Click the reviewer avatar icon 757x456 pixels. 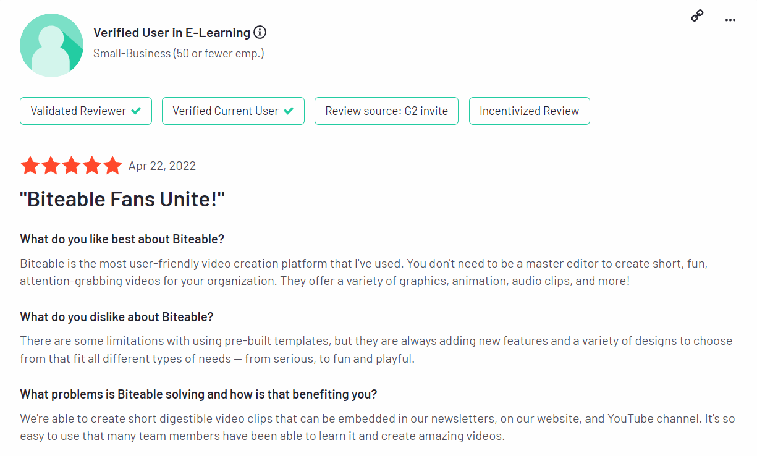pos(51,45)
